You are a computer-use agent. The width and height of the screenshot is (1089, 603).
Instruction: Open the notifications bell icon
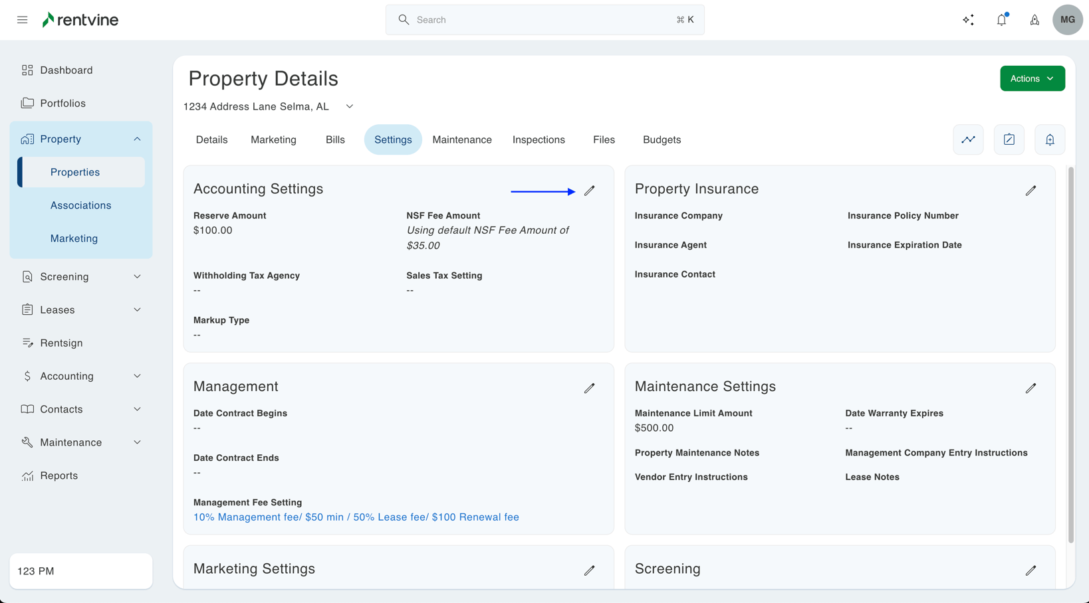(x=1002, y=20)
